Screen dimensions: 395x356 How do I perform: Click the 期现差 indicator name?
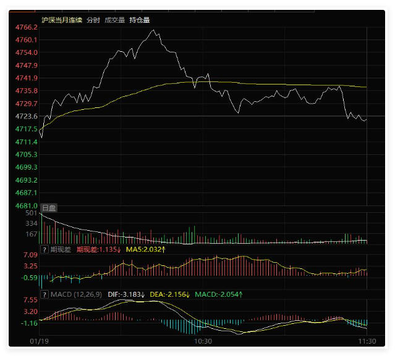61,250
